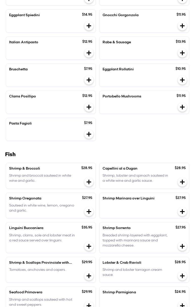Tap plus icon for Portobello Mushrooms

(x=182, y=107)
